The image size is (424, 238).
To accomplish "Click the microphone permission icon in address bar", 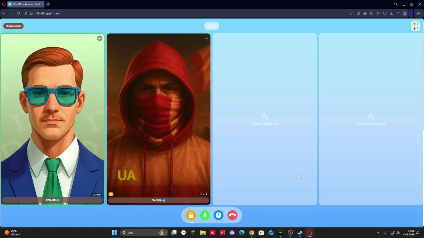I will click(26, 13).
